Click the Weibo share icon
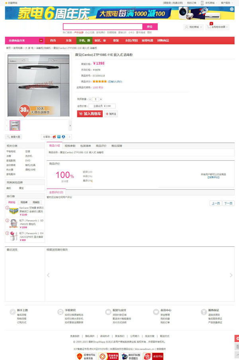Screen dimensions: 239x360 coord(54,137)
